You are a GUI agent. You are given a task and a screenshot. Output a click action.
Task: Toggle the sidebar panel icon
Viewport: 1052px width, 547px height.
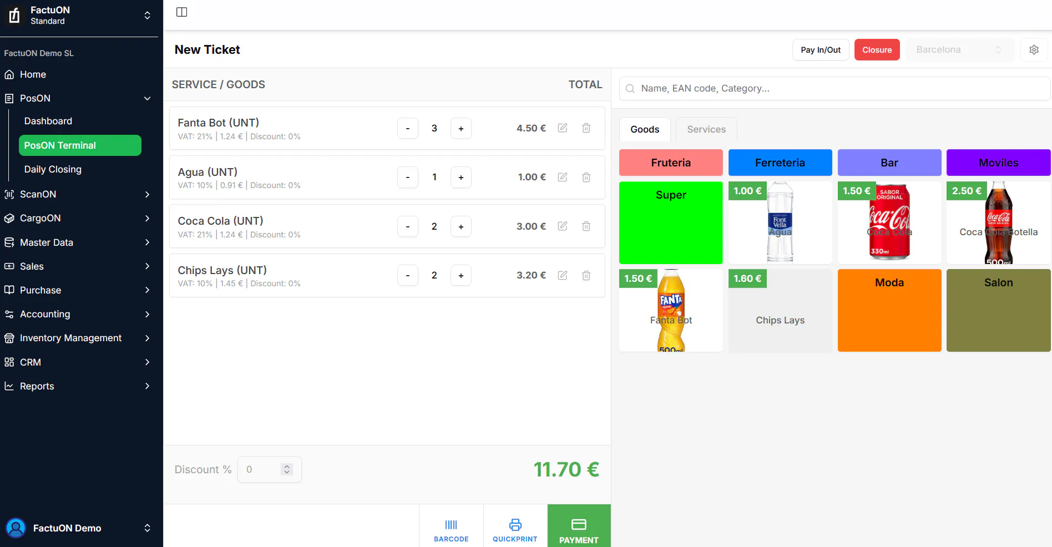[181, 12]
